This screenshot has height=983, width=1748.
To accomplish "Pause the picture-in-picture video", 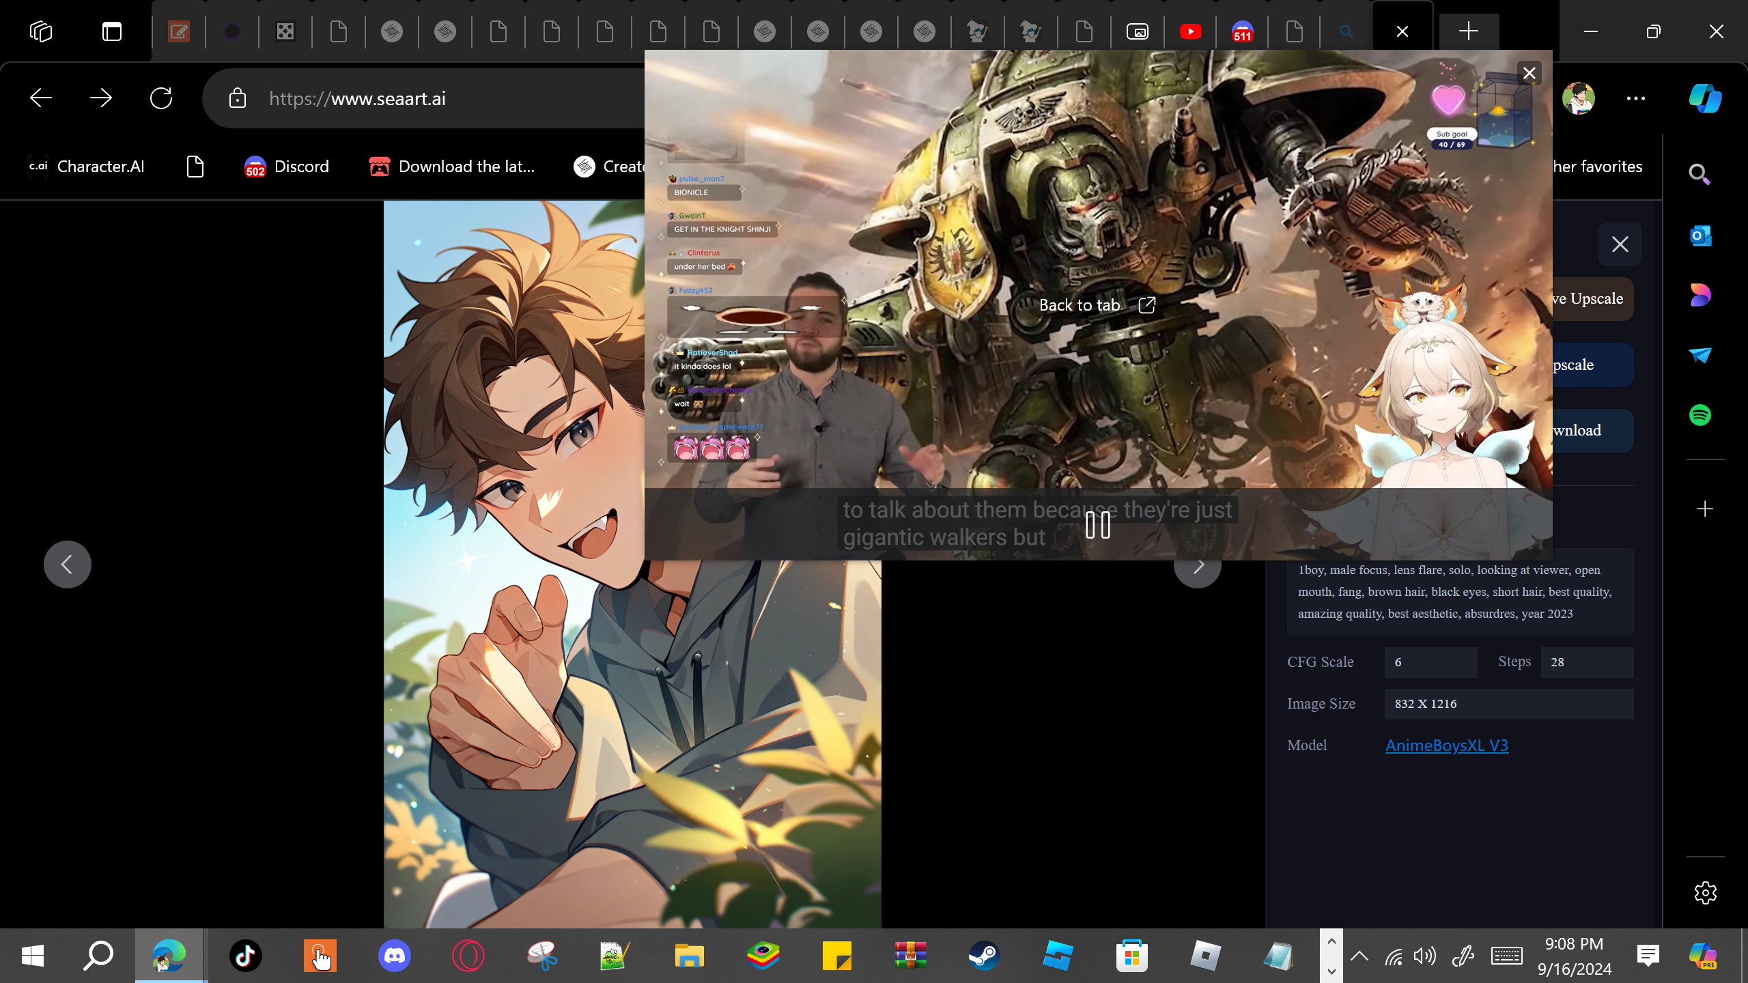I will 1098,525.
